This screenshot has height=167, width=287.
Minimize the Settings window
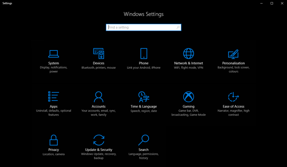[x=262, y=3]
